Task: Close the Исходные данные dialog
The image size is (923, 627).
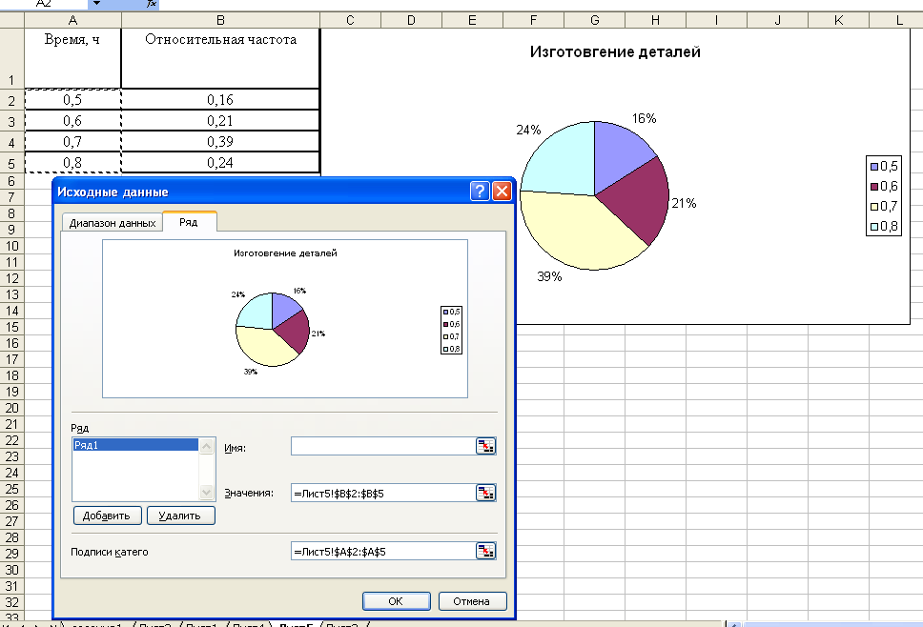Action: (x=502, y=192)
